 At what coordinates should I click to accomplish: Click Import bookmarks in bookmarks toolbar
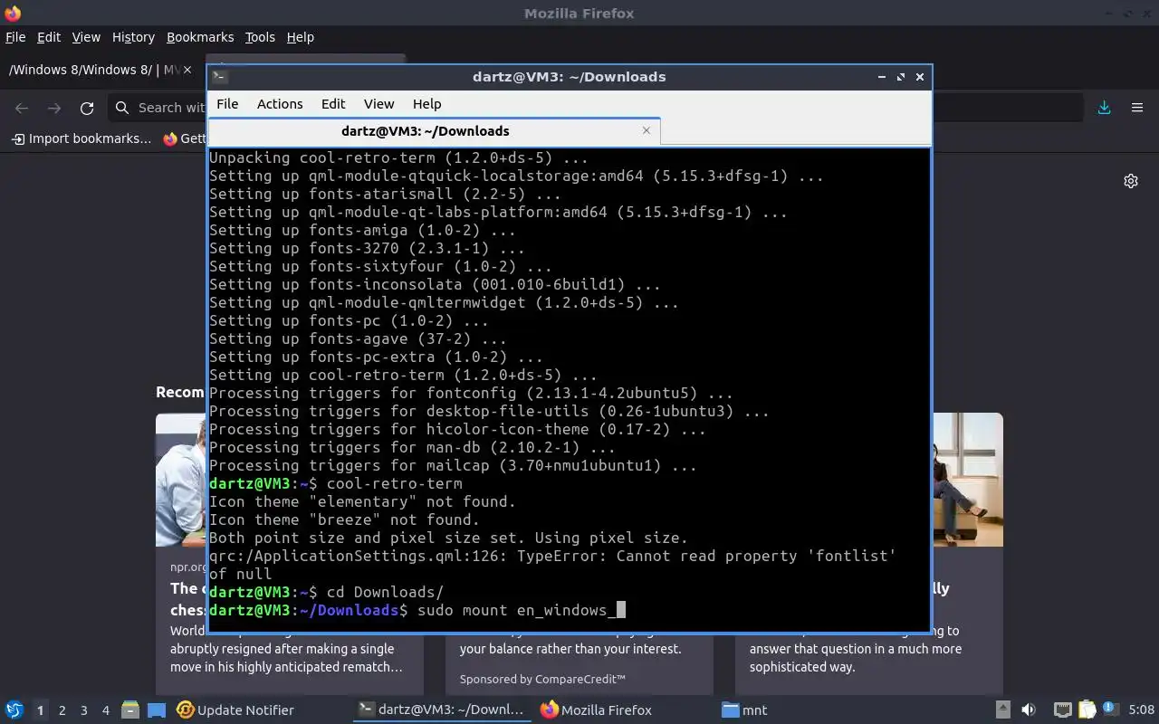pyautogui.click(x=81, y=138)
